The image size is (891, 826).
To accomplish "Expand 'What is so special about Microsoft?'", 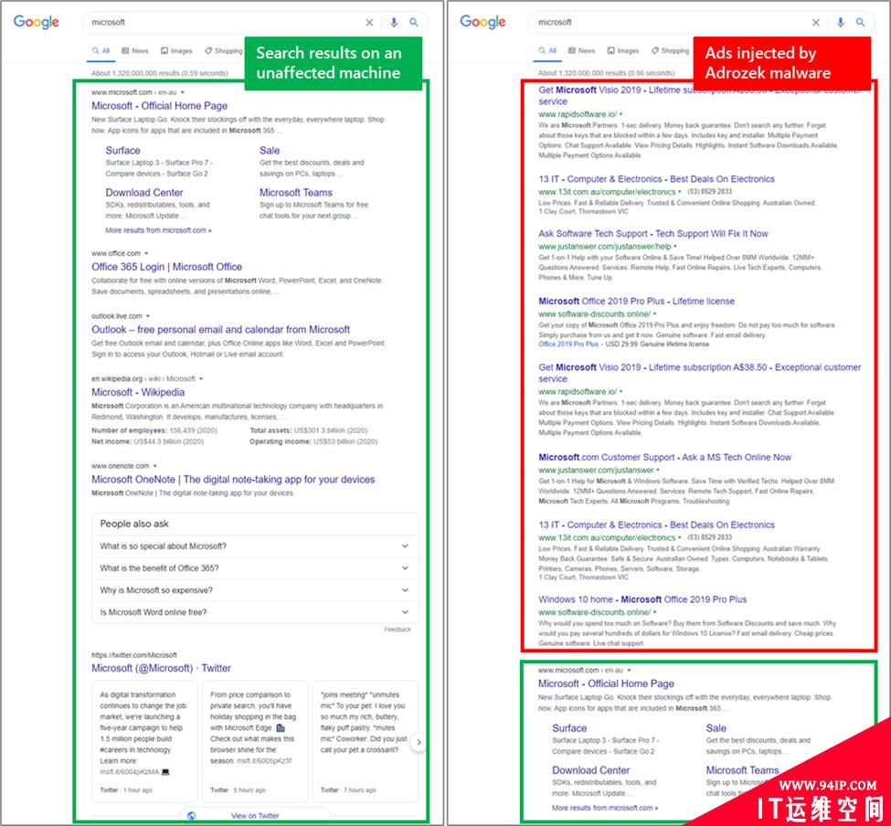I will (255, 545).
